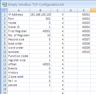The height and width of the screenshot is (94, 96).
Task: Click the empty cell D1
Action: pos(71,15)
